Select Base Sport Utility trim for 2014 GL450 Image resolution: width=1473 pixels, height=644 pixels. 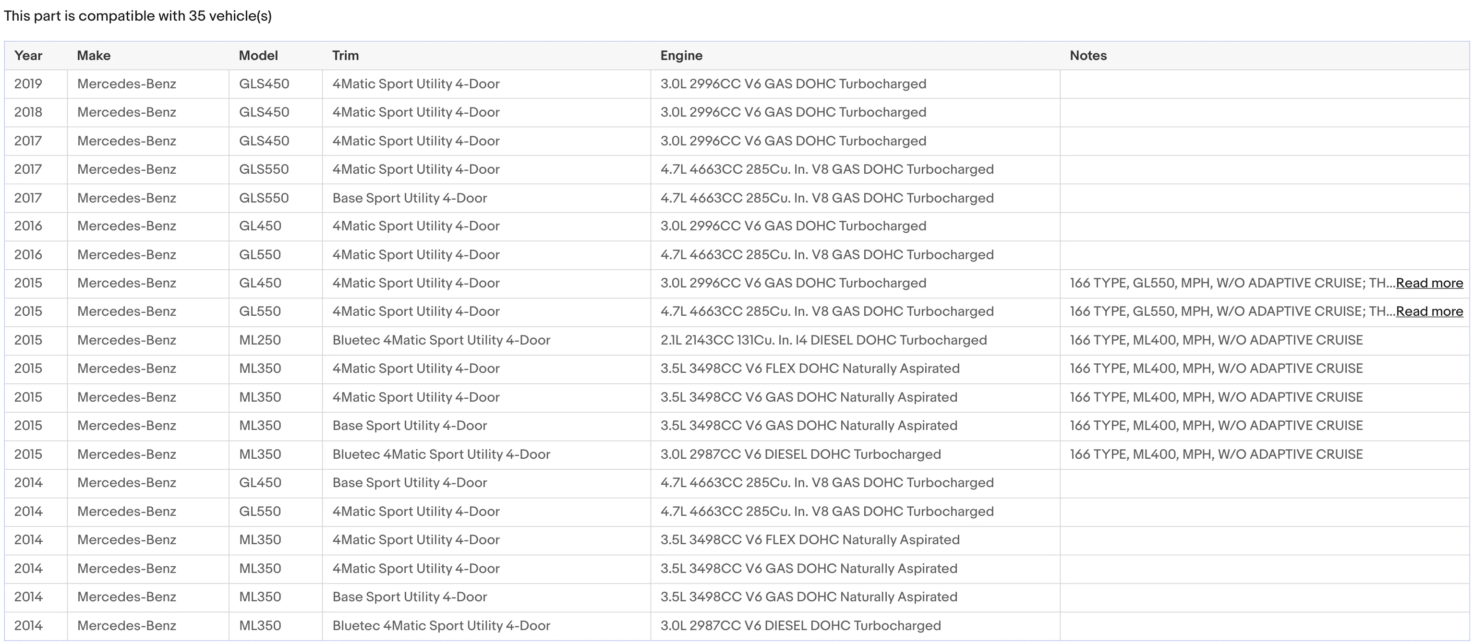click(x=487, y=483)
